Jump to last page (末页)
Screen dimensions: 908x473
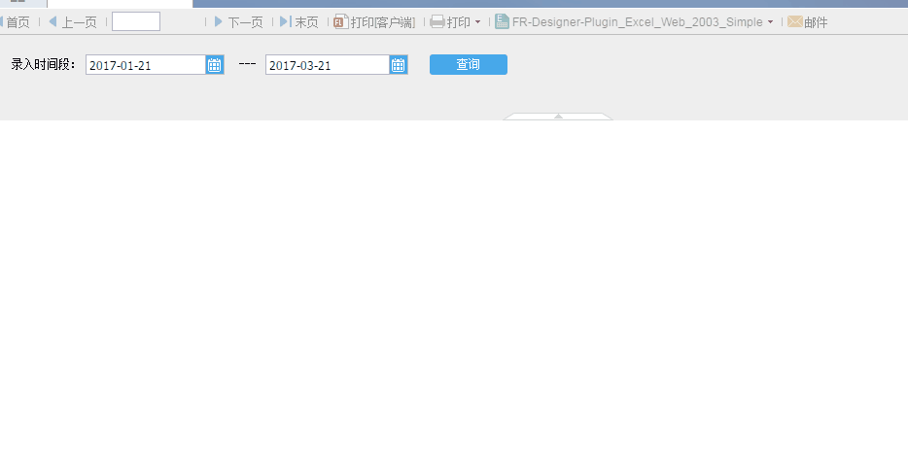coord(298,22)
